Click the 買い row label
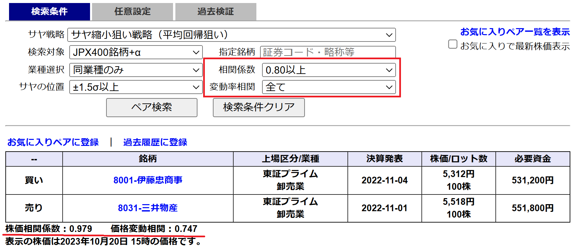The height and width of the screenshot is (250, 581). click(x=34, y=180)
